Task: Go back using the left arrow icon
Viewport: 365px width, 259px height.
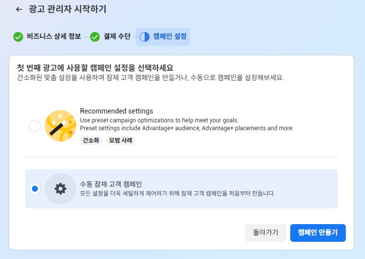Action: 19,9
